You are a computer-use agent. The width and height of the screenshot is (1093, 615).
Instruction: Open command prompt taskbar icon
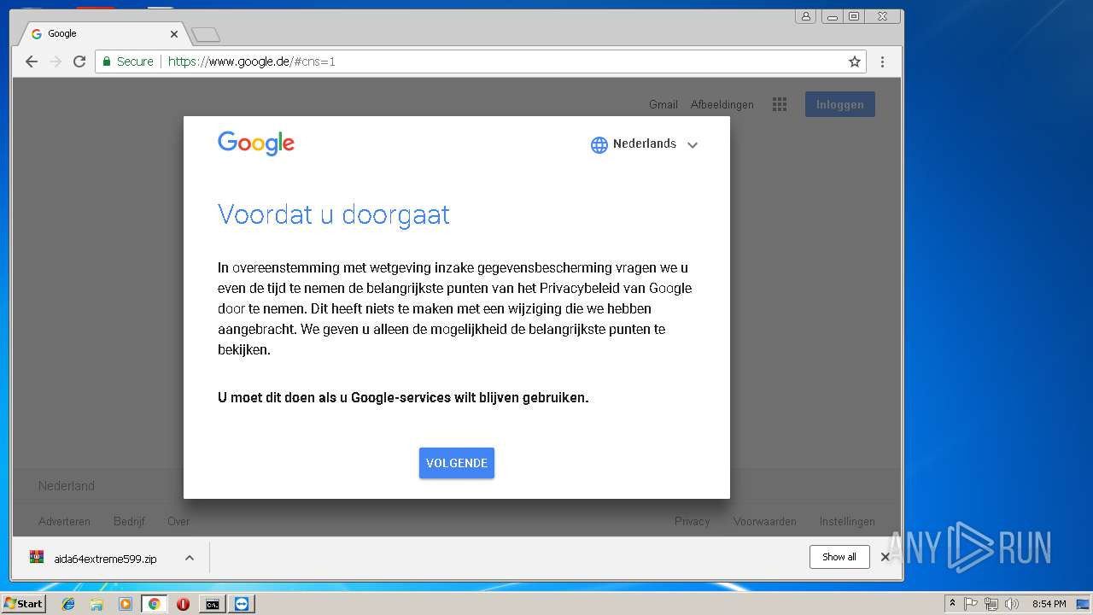tap(212, 604)
